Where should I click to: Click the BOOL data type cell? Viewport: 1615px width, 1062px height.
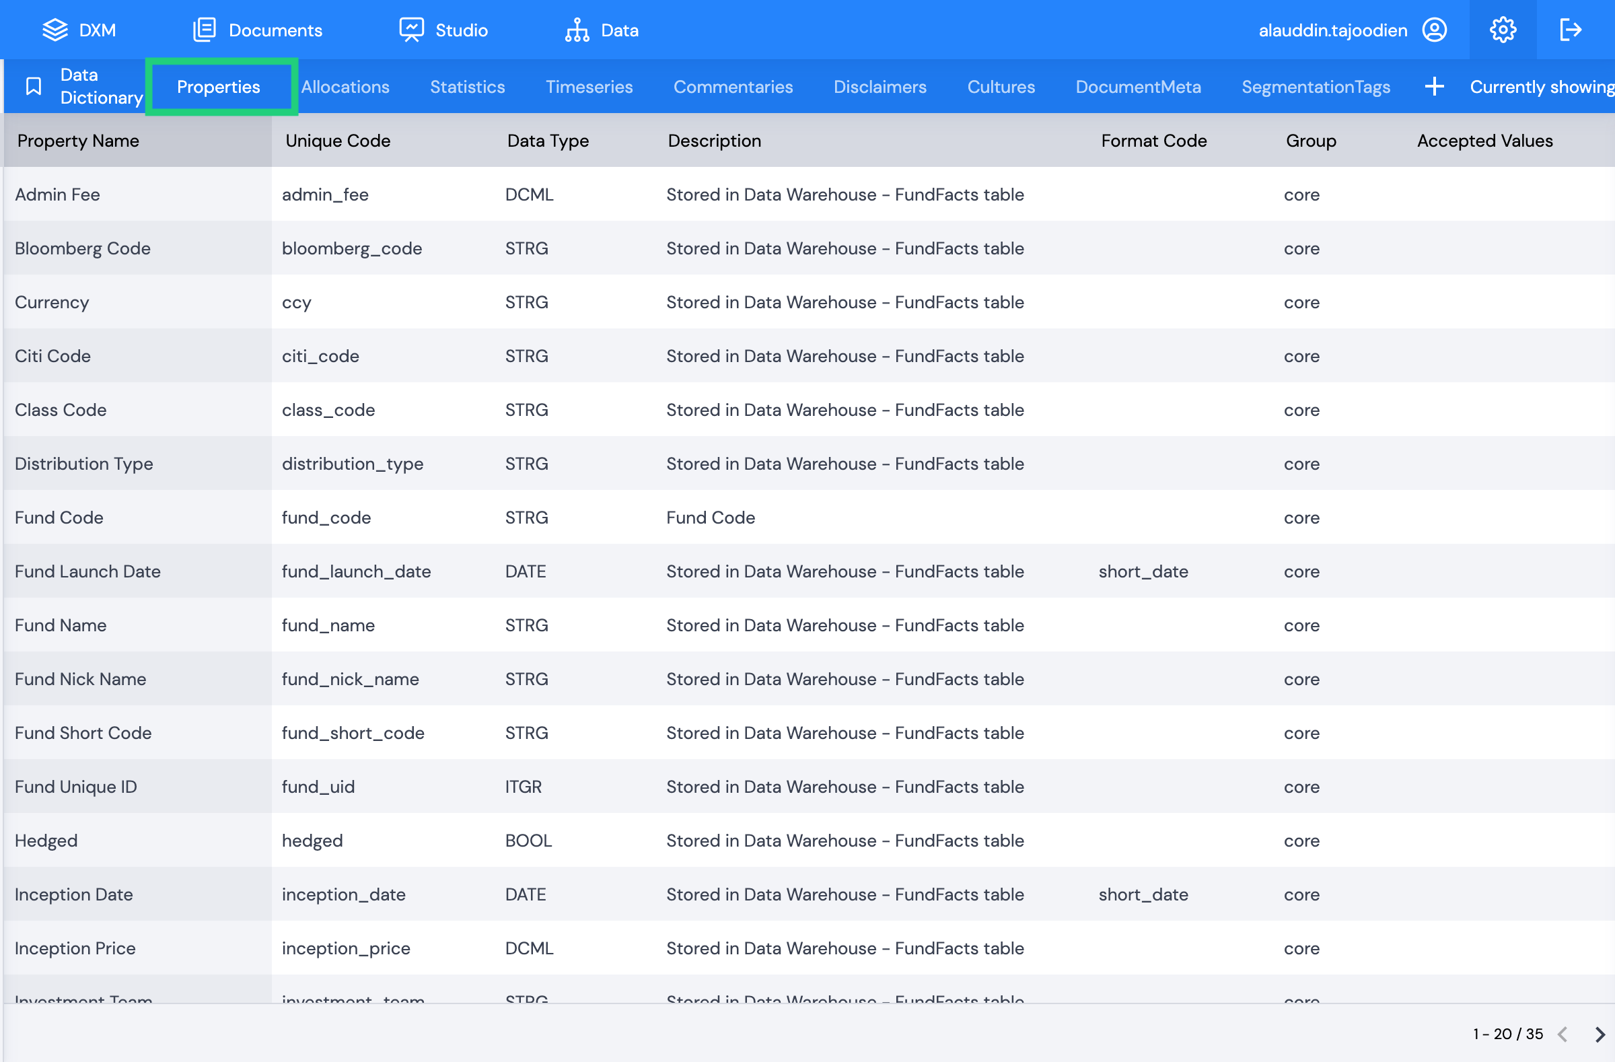click(528, 841)
